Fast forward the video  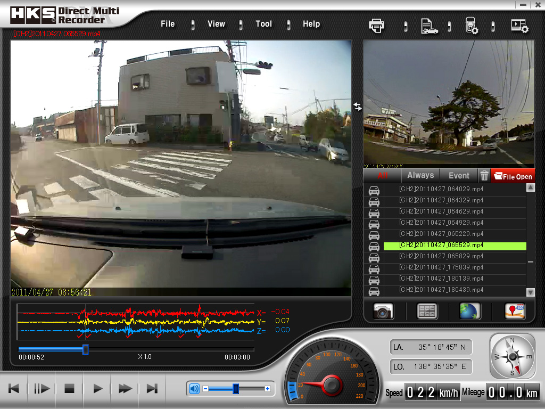coord(125,388)
